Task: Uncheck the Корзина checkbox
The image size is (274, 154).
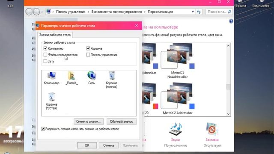Action: [88, 48]
